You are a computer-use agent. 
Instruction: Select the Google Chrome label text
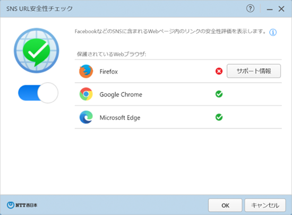(x=121, y=95)
